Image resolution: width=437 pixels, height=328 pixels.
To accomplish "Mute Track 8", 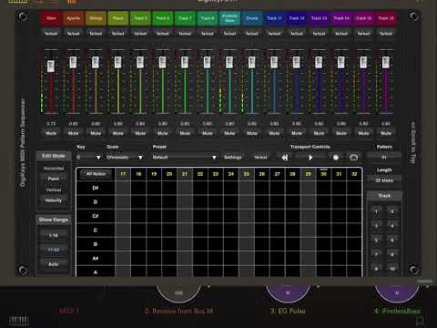I will pos(208,133).
